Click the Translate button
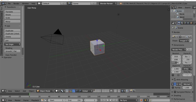Image resolution: width=196 pixels, height=102 pixels. point(12,12)
